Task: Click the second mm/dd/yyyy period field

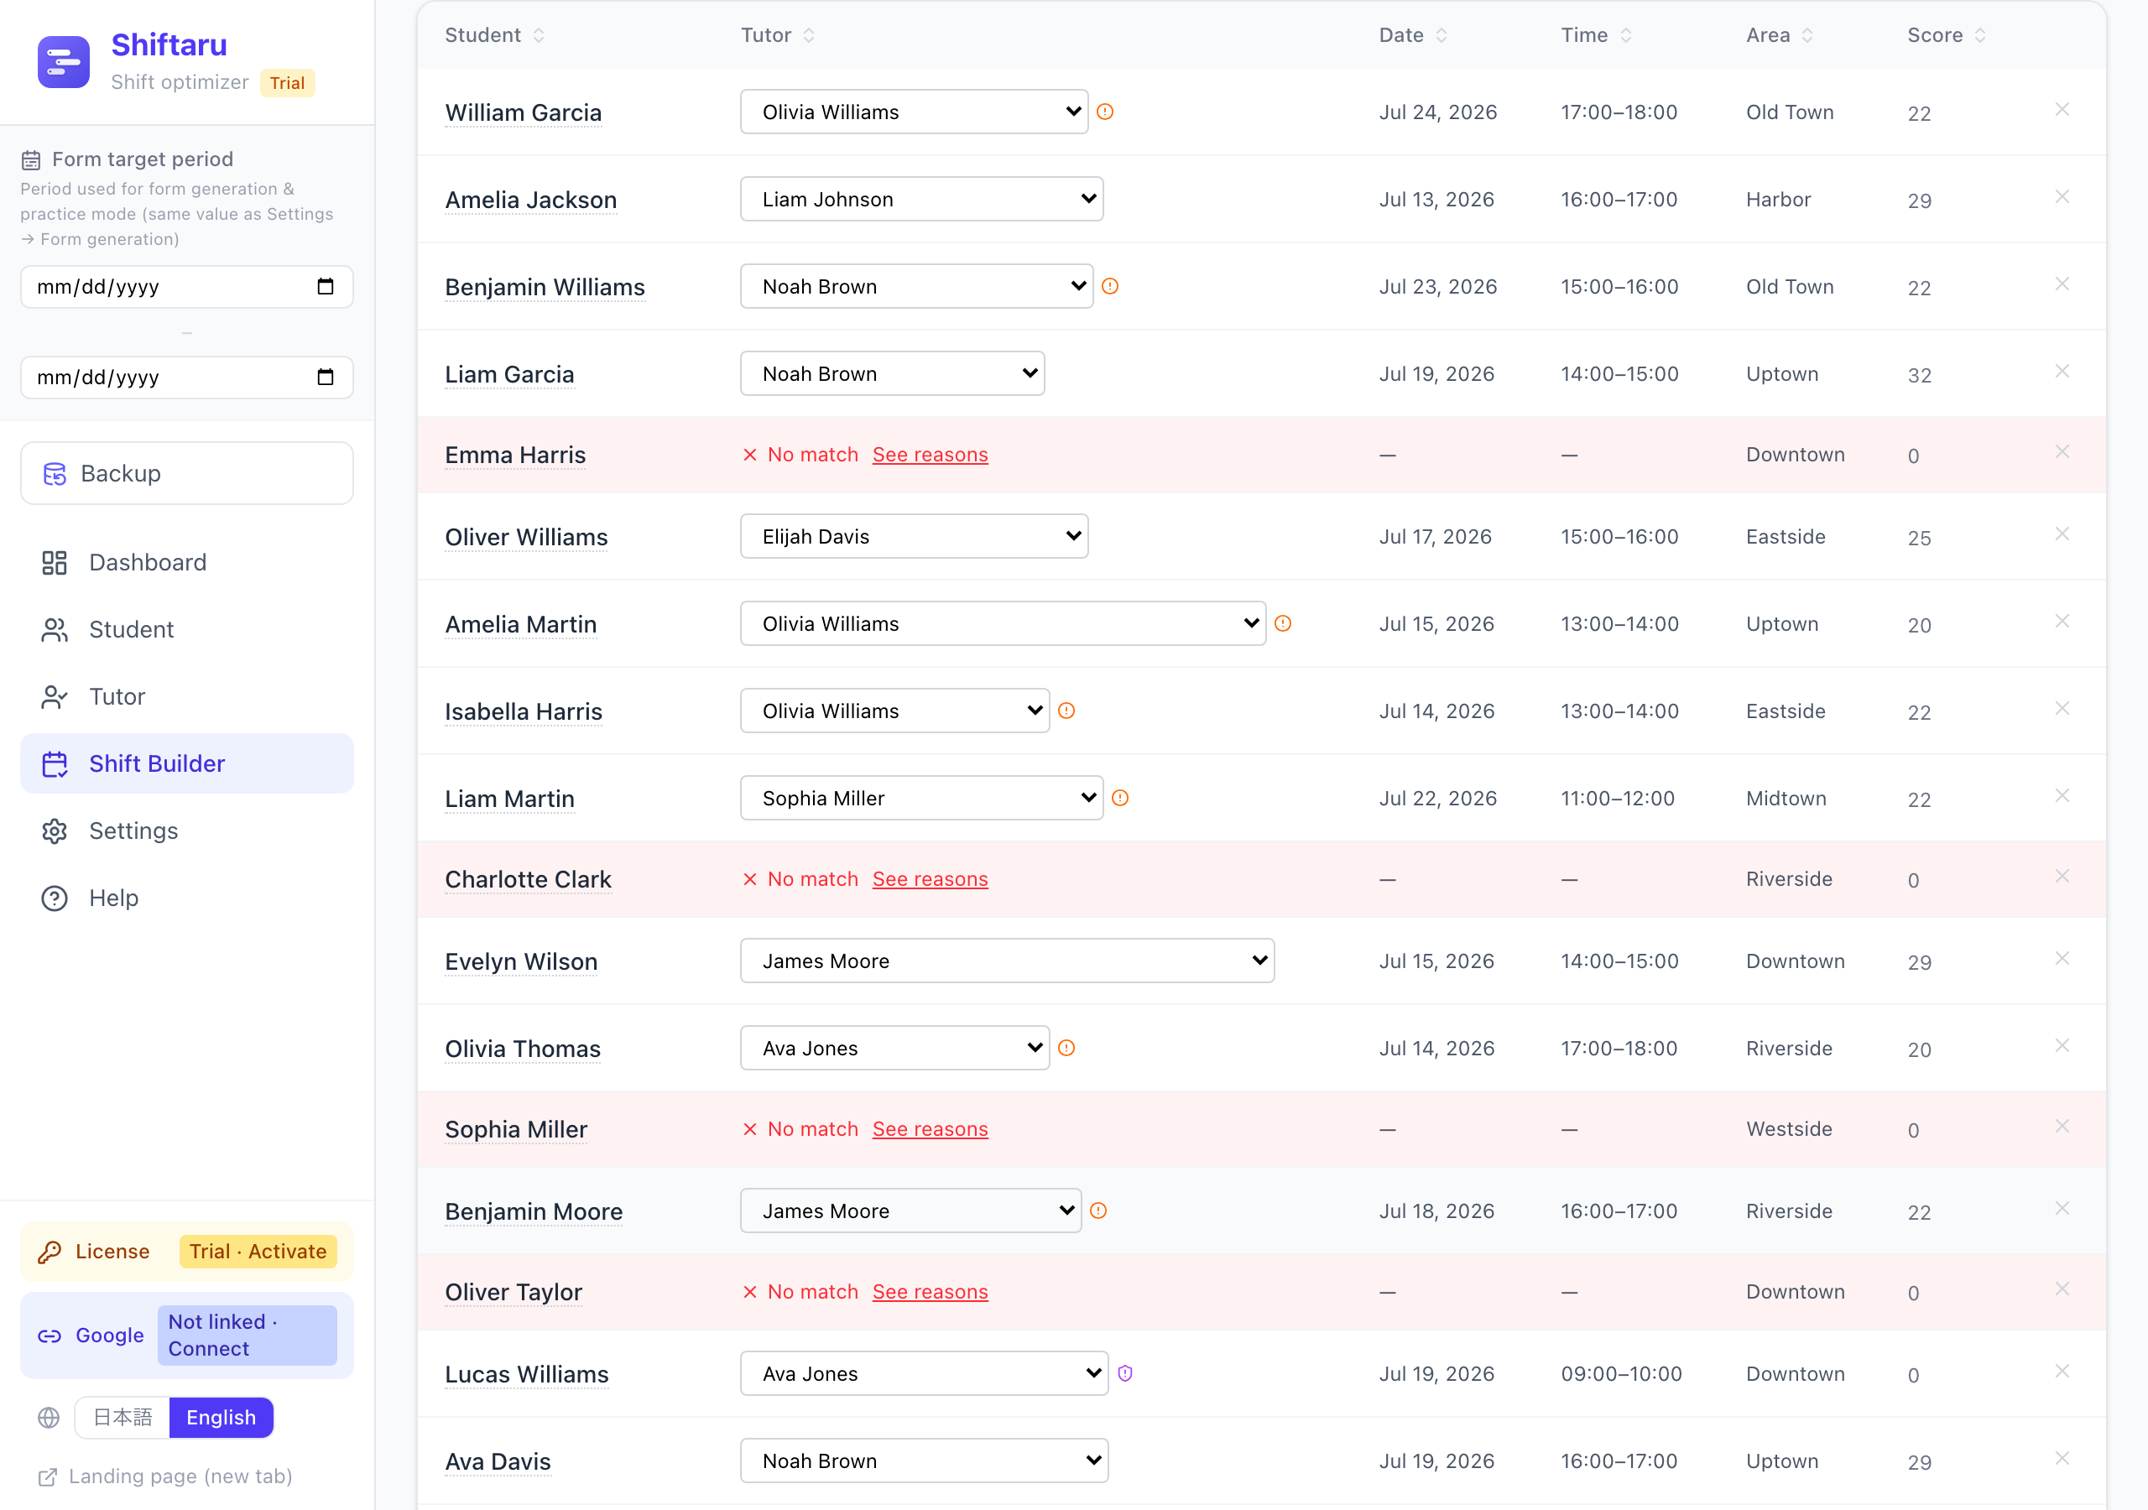Action: [187, 377]
